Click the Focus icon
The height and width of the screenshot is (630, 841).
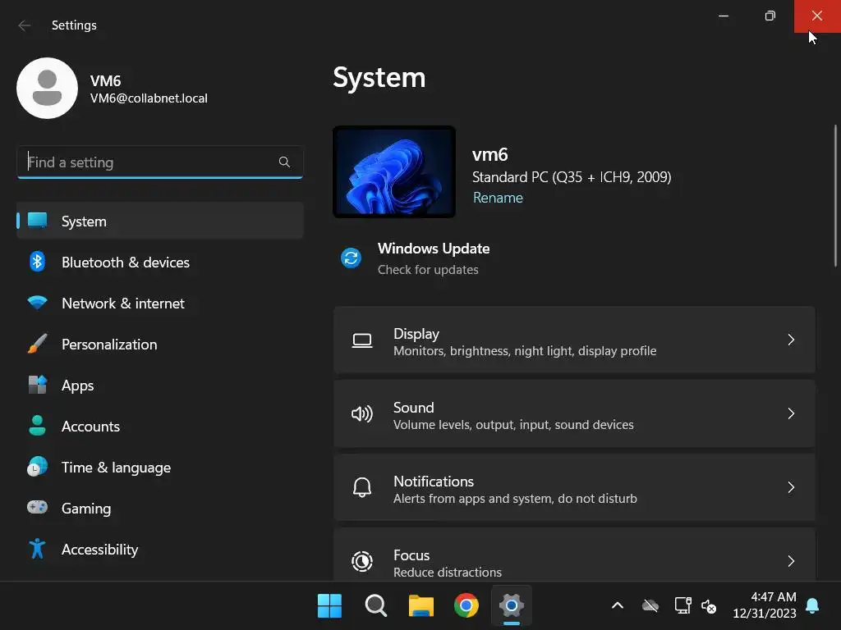[x=362, y=561]
